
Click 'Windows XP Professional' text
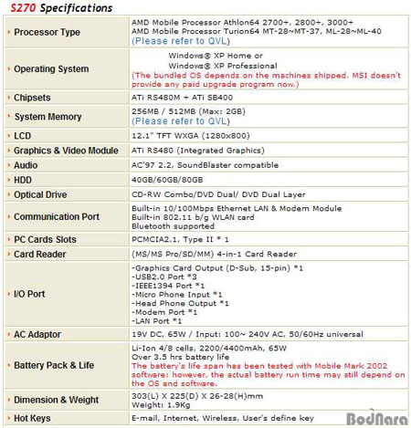223,66
